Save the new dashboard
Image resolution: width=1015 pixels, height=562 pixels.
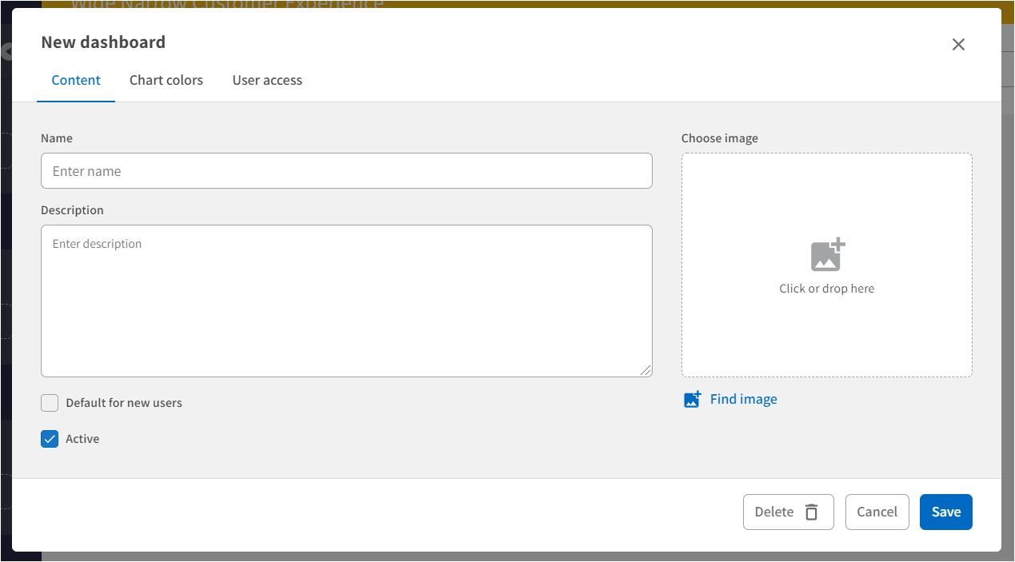pos(945,512)
